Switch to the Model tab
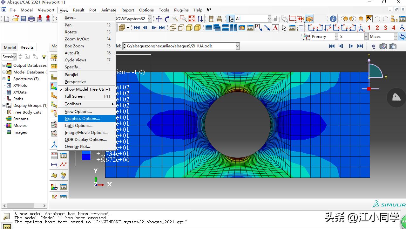Viewport: 406px width, 229px height. tap(10, 47)
